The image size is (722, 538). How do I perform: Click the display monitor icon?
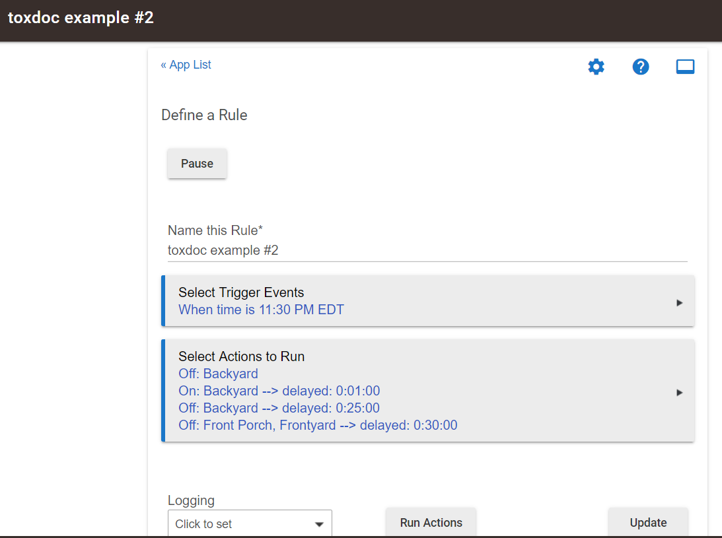685,67
